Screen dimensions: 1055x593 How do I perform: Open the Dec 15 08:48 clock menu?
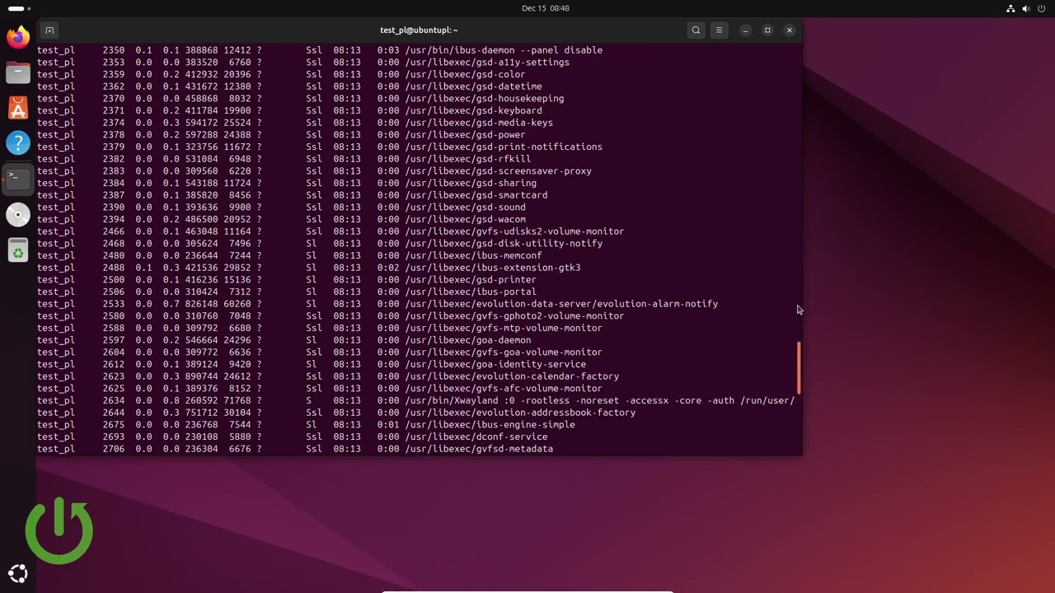pos(545,8)
